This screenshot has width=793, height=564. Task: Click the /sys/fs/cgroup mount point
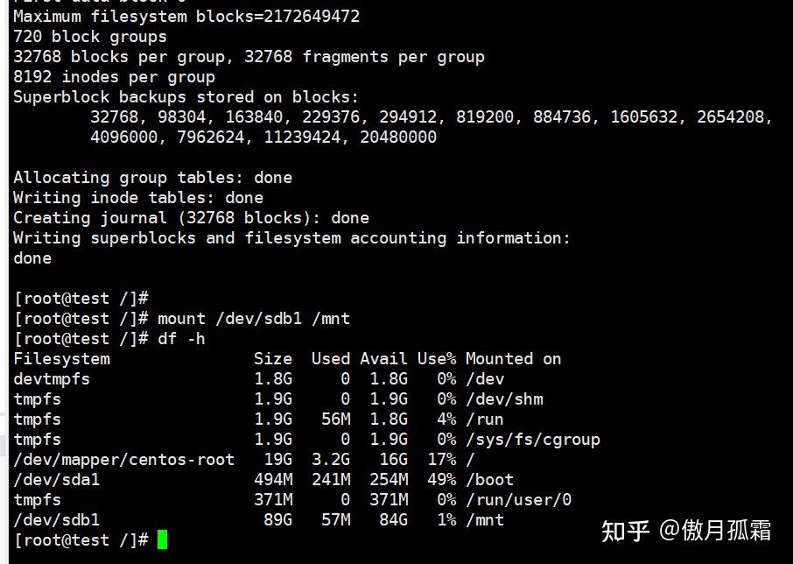pos(533,440)
